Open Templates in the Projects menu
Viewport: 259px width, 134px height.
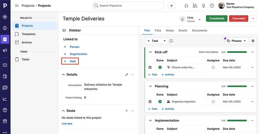tap(28, 34)
